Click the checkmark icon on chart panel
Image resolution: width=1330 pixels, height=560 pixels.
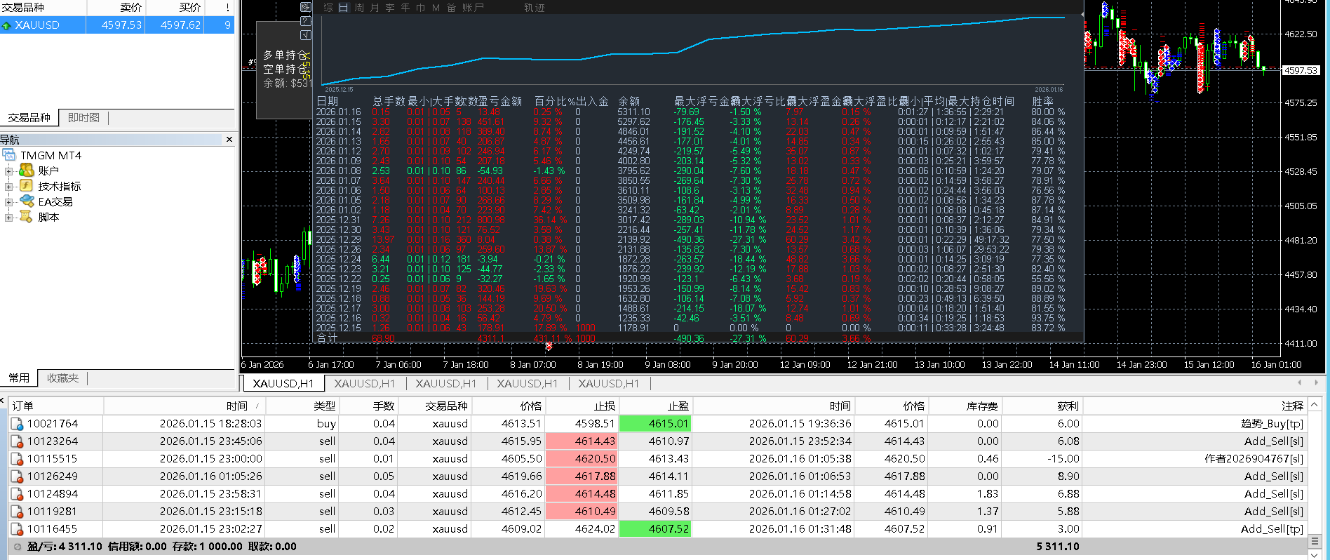305,34
